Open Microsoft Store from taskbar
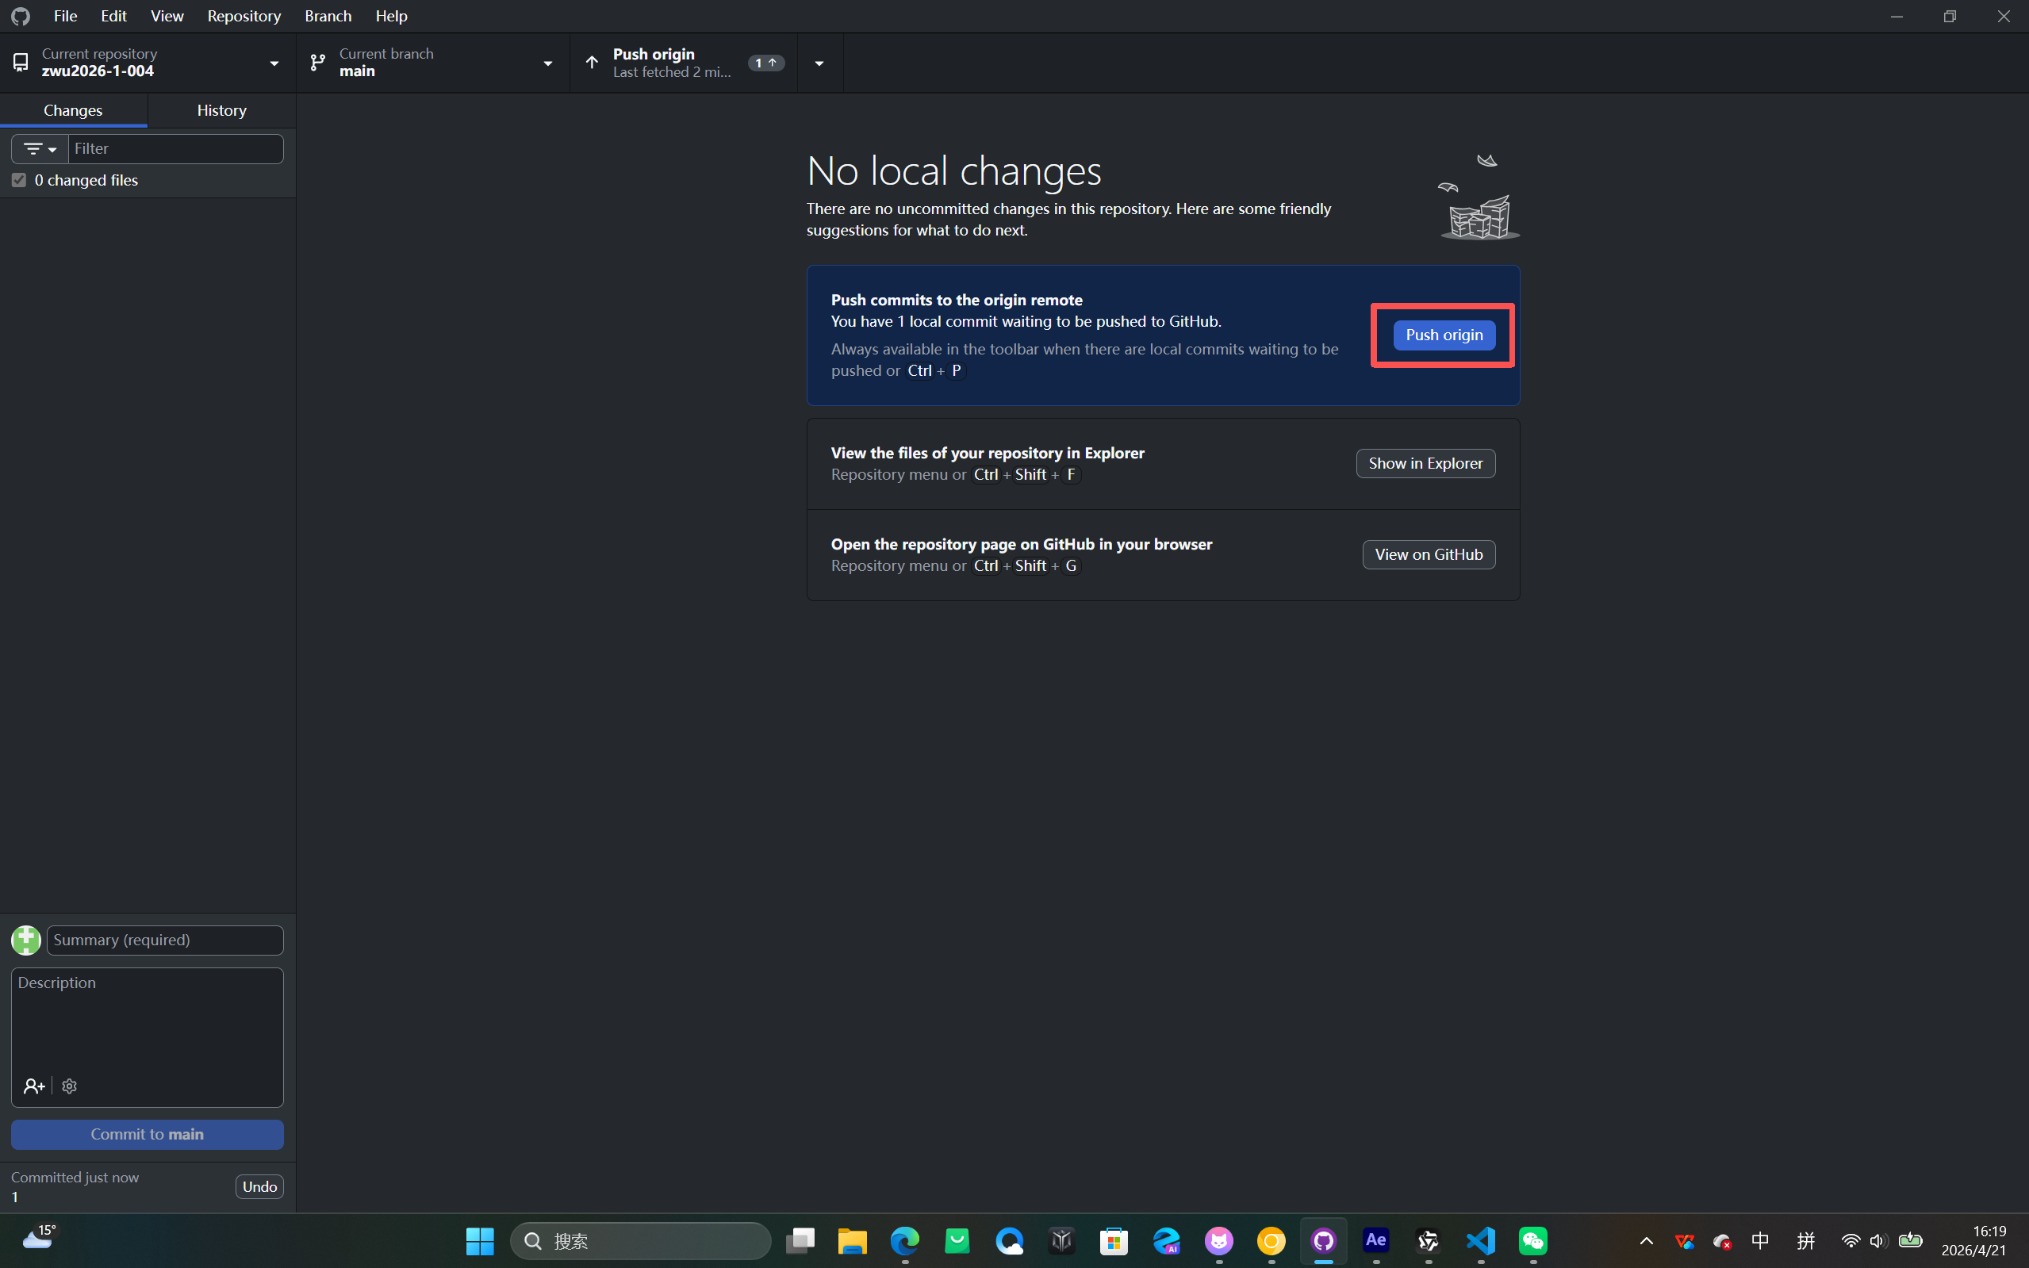The width and height of the screenshot is (2029, 1268). [1114, 1240]
